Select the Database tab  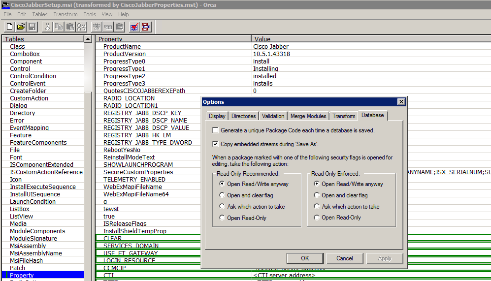click(x=373, y=115)
